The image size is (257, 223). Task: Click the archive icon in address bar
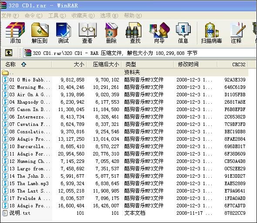(x=28, y=53)
